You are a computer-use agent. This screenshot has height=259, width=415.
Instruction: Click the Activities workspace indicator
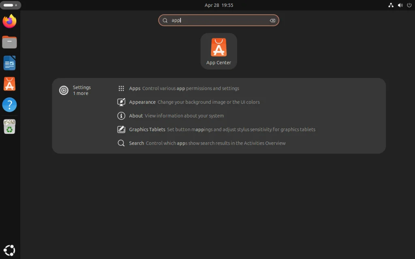click(11, 5)
